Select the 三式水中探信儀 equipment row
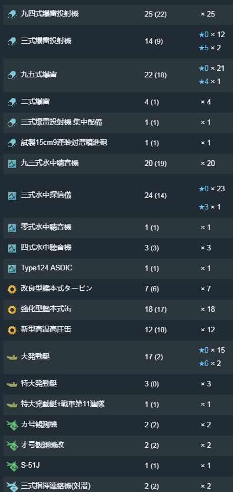The height and width of the screenshot is (492, 233). (x=118, y=196)
